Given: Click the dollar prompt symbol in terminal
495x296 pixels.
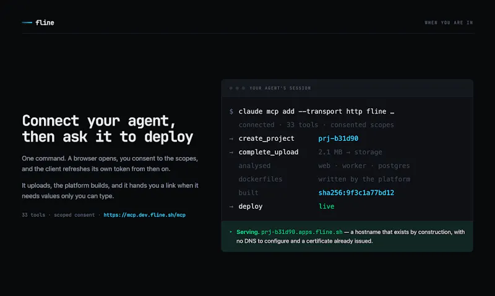Looking at the screenshot, I should tap(231, 112).
